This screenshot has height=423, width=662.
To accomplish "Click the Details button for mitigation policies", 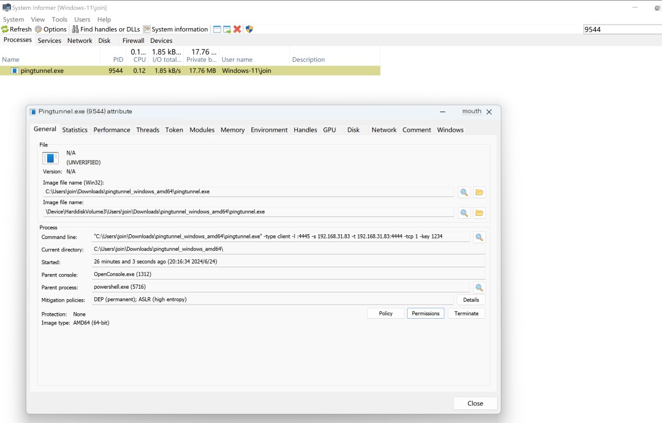I will (x=471, y=300).
